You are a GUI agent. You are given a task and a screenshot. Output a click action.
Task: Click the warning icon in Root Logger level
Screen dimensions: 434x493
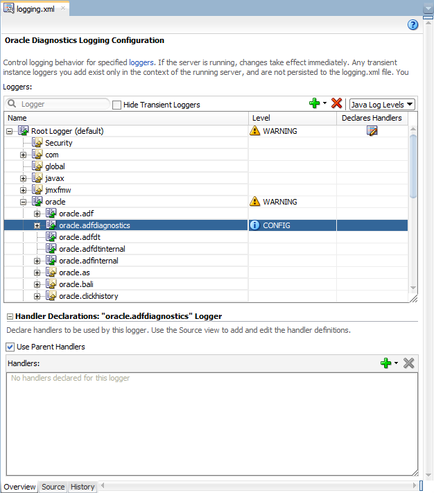(x=254, y=131)
